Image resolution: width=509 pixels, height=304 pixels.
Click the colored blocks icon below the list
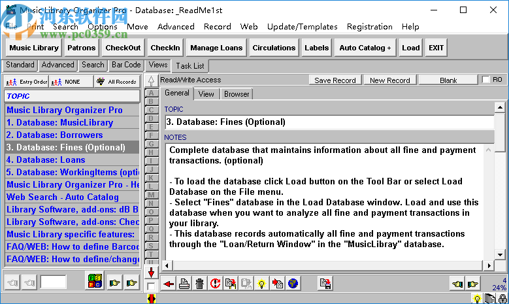95,282
